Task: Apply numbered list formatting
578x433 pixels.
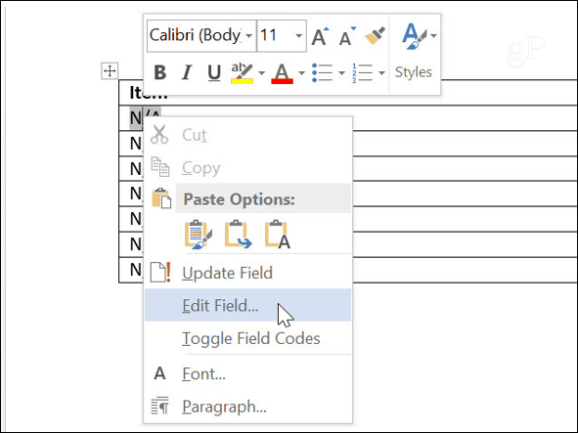Action: pyautogui.click(x=363, y=72)
